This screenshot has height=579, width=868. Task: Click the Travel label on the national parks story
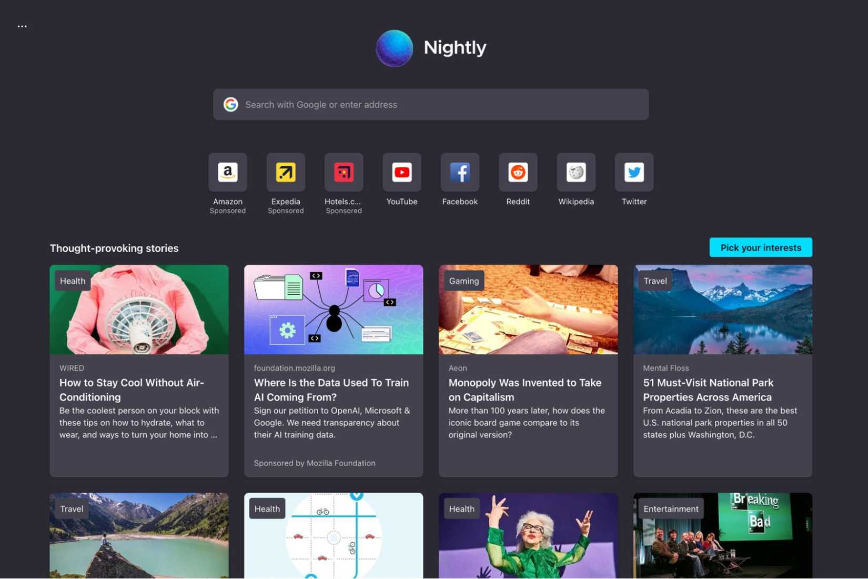pyautogui.click(x=654, y=281)
